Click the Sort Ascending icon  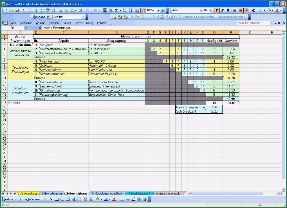124,10
